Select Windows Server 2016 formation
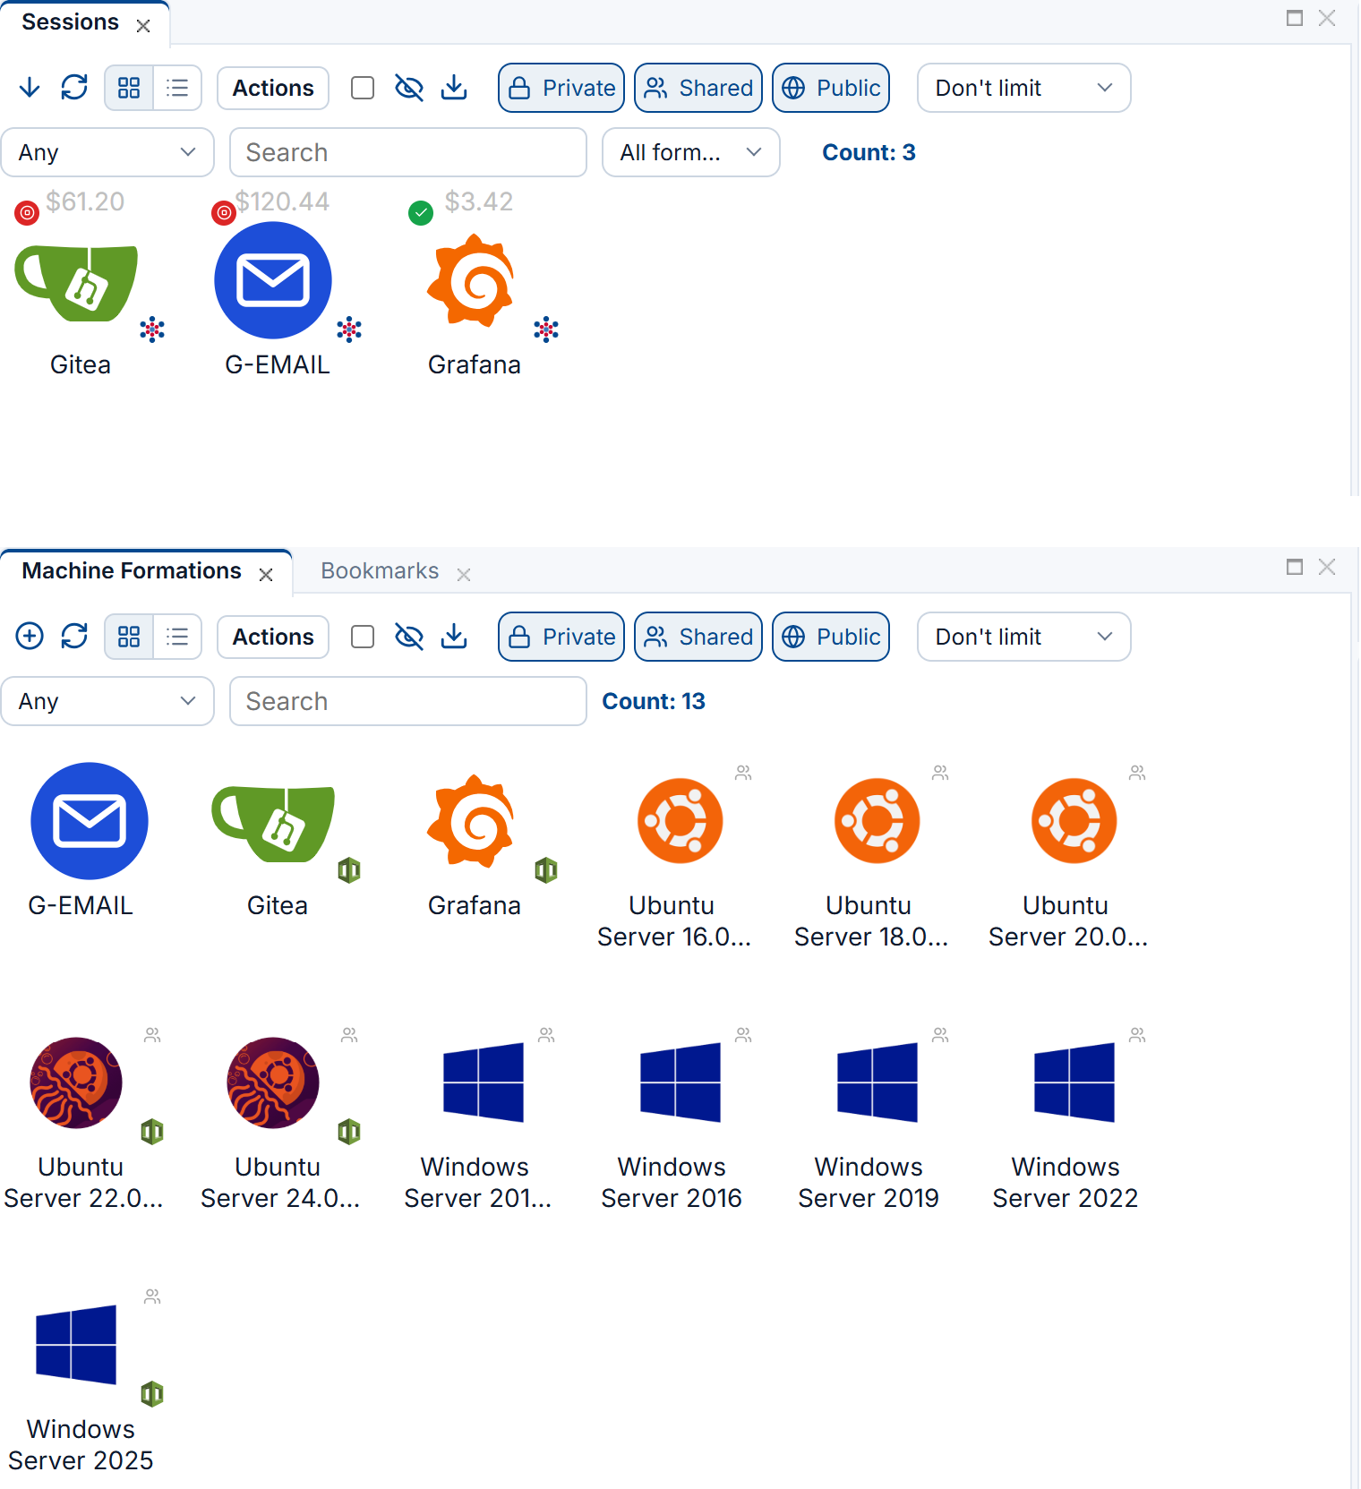This screenshot has width=1361, height=1489. [680, 1083]
